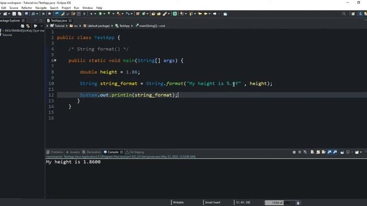Viewport: 367px width, 206px height.
Task: Click the Forward navigation arrow
Action: coord(214,14)
